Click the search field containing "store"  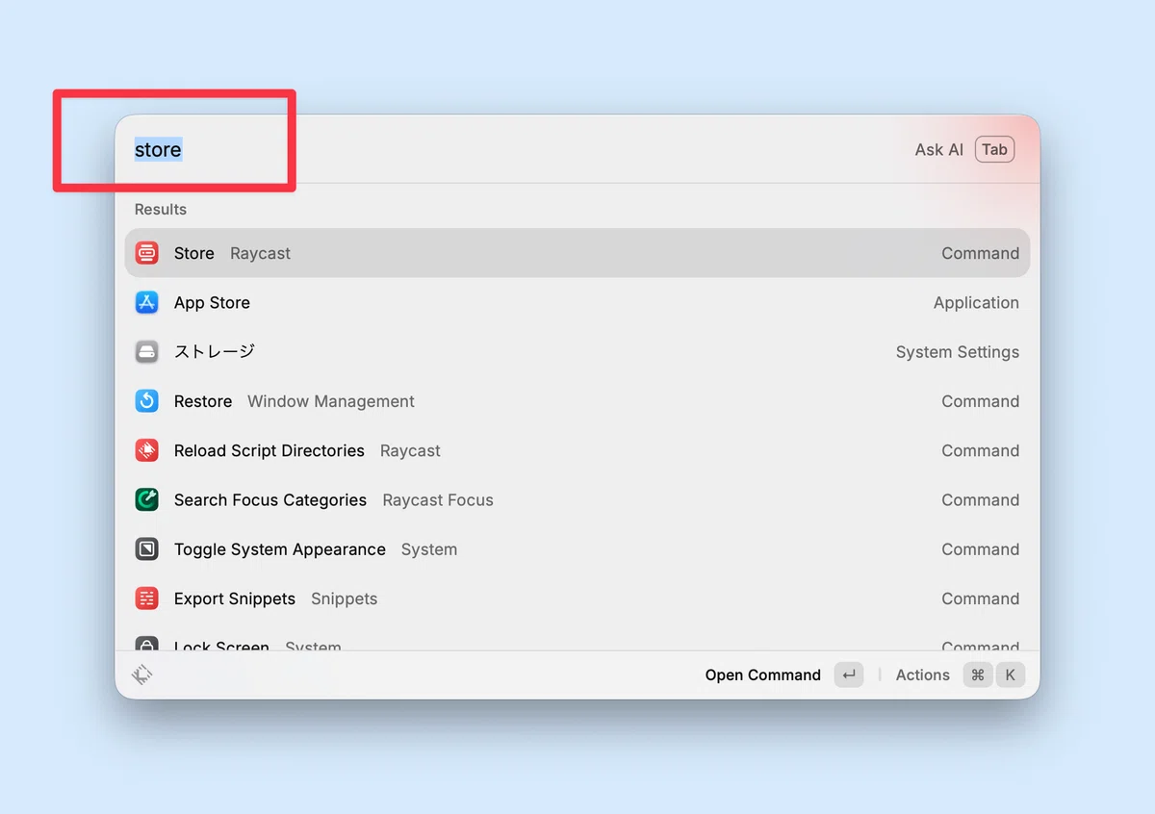tap(510, 149)
